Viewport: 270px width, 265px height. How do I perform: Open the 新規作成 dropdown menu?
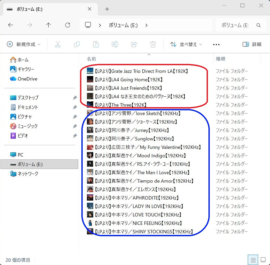pyautogui.click(x=24, y=44)
